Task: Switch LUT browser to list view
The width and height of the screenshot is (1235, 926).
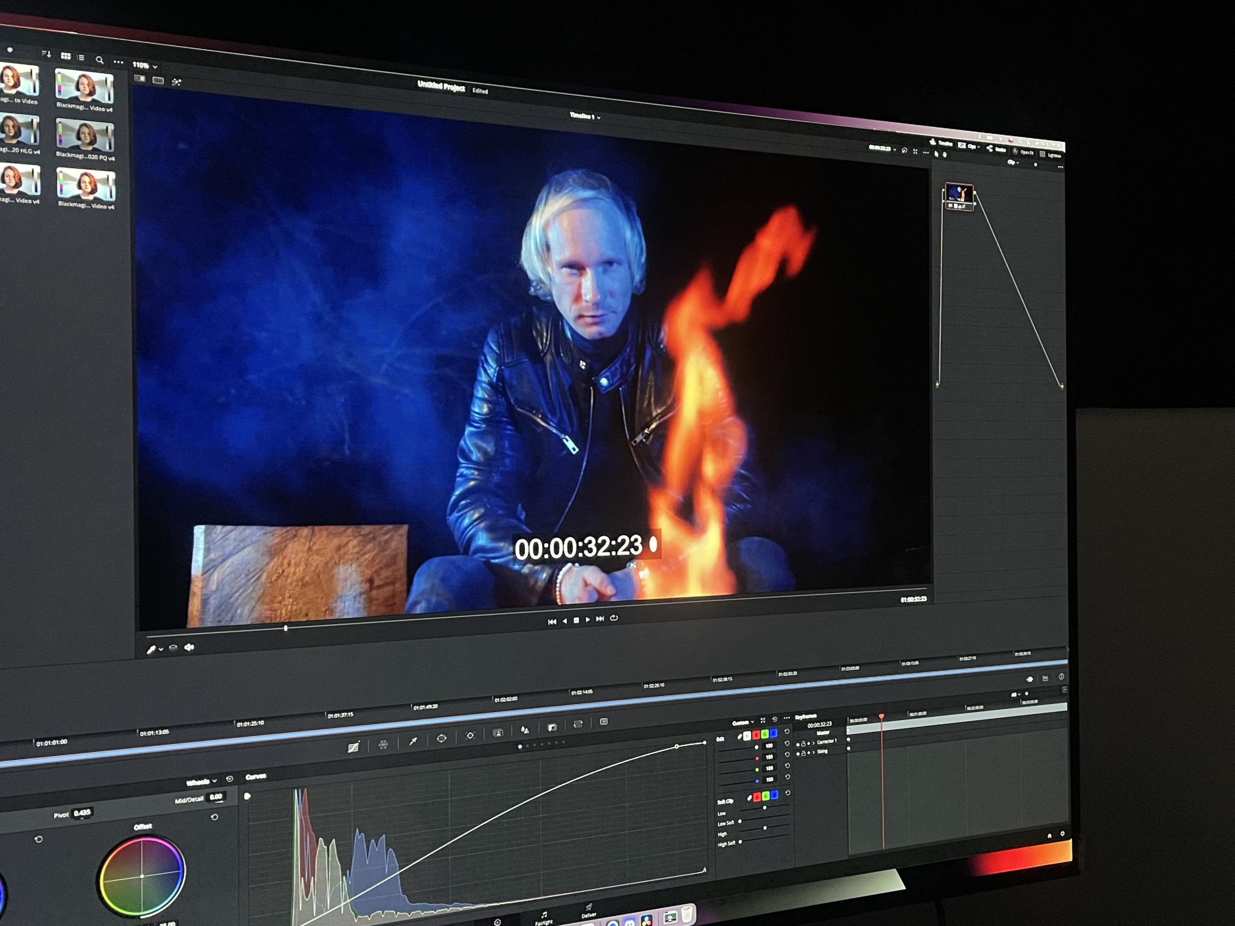Action: pos(81,57)
